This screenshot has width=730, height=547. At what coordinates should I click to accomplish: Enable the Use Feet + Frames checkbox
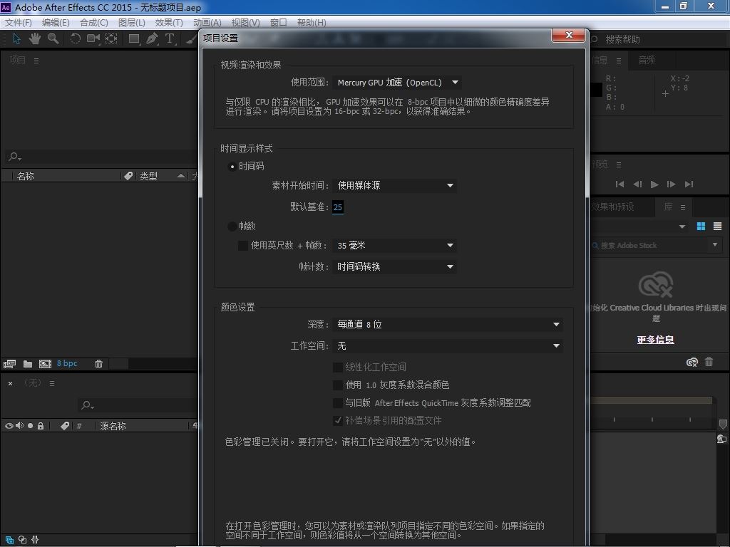[243, 245]
